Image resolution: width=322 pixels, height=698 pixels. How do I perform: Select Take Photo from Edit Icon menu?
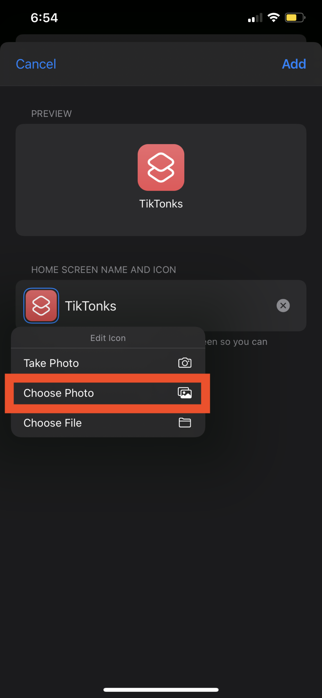pos(108,363)
